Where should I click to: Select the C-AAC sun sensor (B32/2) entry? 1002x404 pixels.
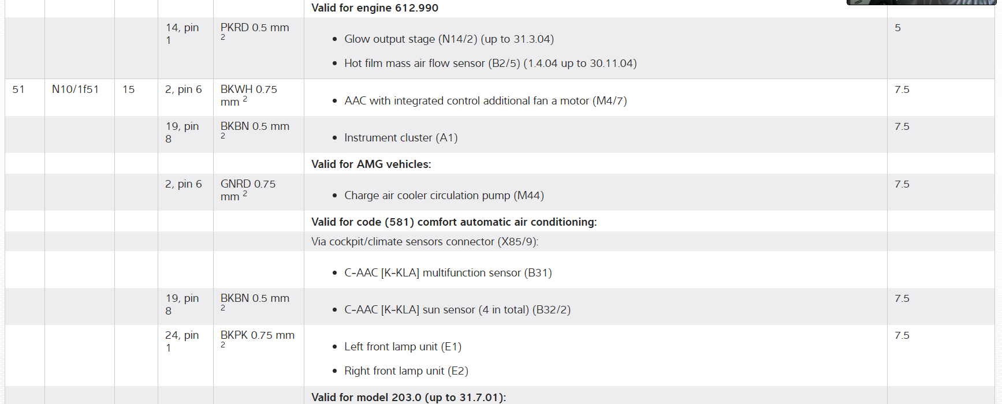click(457, 310)
